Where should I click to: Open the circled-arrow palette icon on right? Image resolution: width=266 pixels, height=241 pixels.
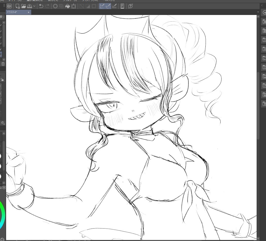[264, 12]
